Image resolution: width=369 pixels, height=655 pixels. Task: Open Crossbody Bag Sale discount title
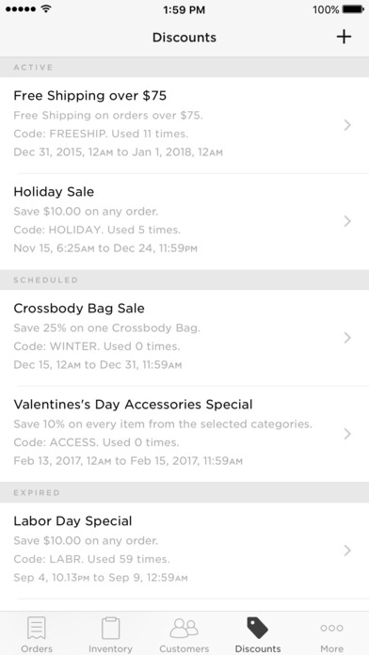(x=79, y=309)
